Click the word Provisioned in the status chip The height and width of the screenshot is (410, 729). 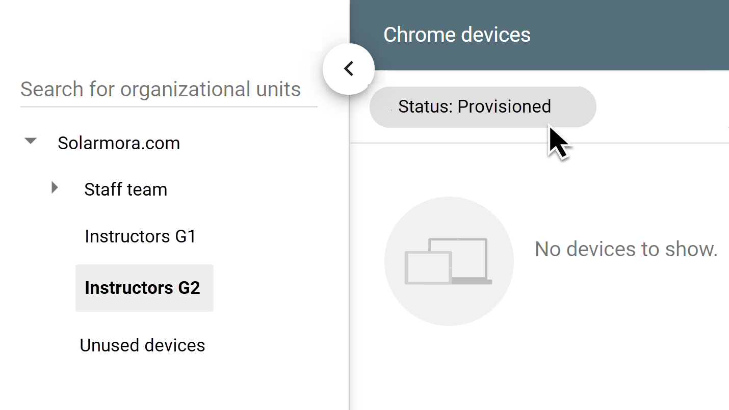(x=504, y=106)
